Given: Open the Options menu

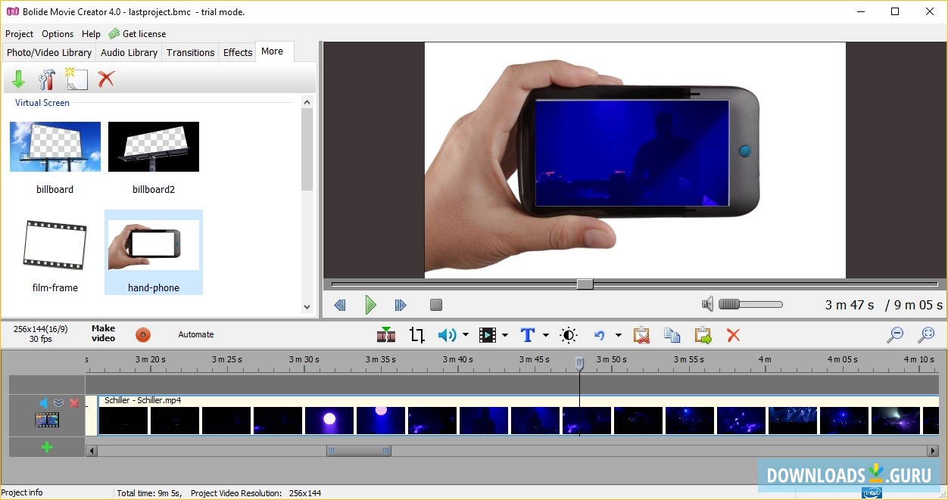Looking at the screenshot, I should click(x=58, y=34).
